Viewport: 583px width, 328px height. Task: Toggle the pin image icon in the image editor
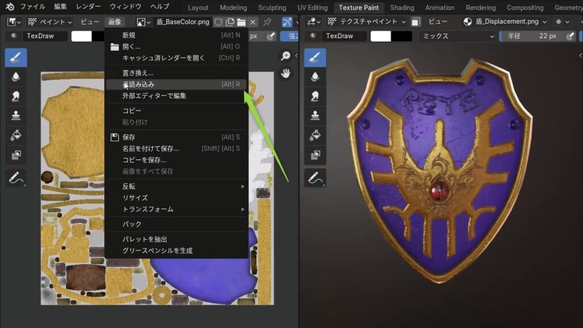267,22
